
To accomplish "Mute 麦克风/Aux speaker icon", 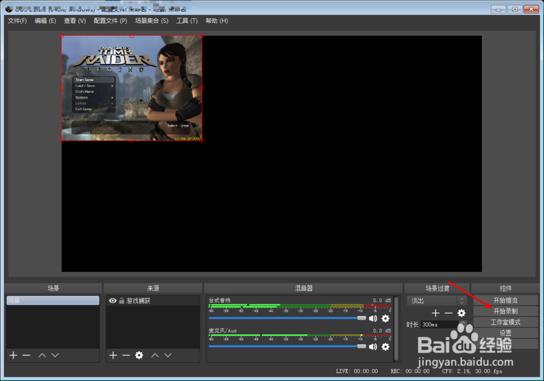I will 373,347.
